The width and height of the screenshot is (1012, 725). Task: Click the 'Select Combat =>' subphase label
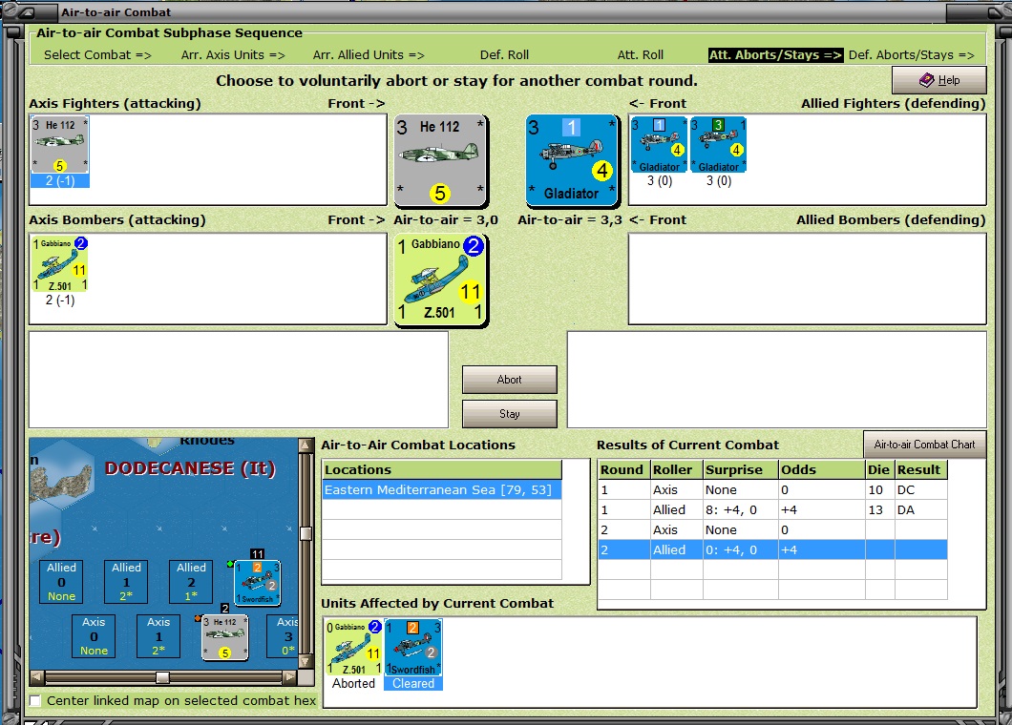(x=97, y=54)
